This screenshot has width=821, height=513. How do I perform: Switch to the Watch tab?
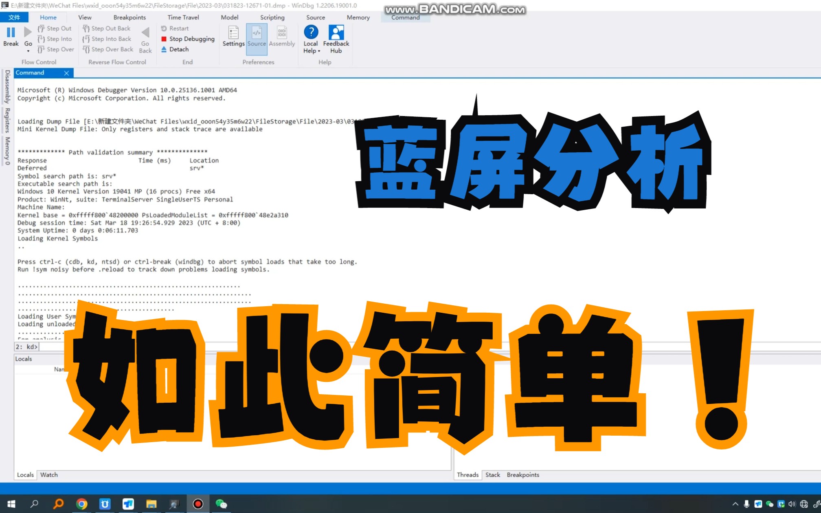[x=49, y=475]
